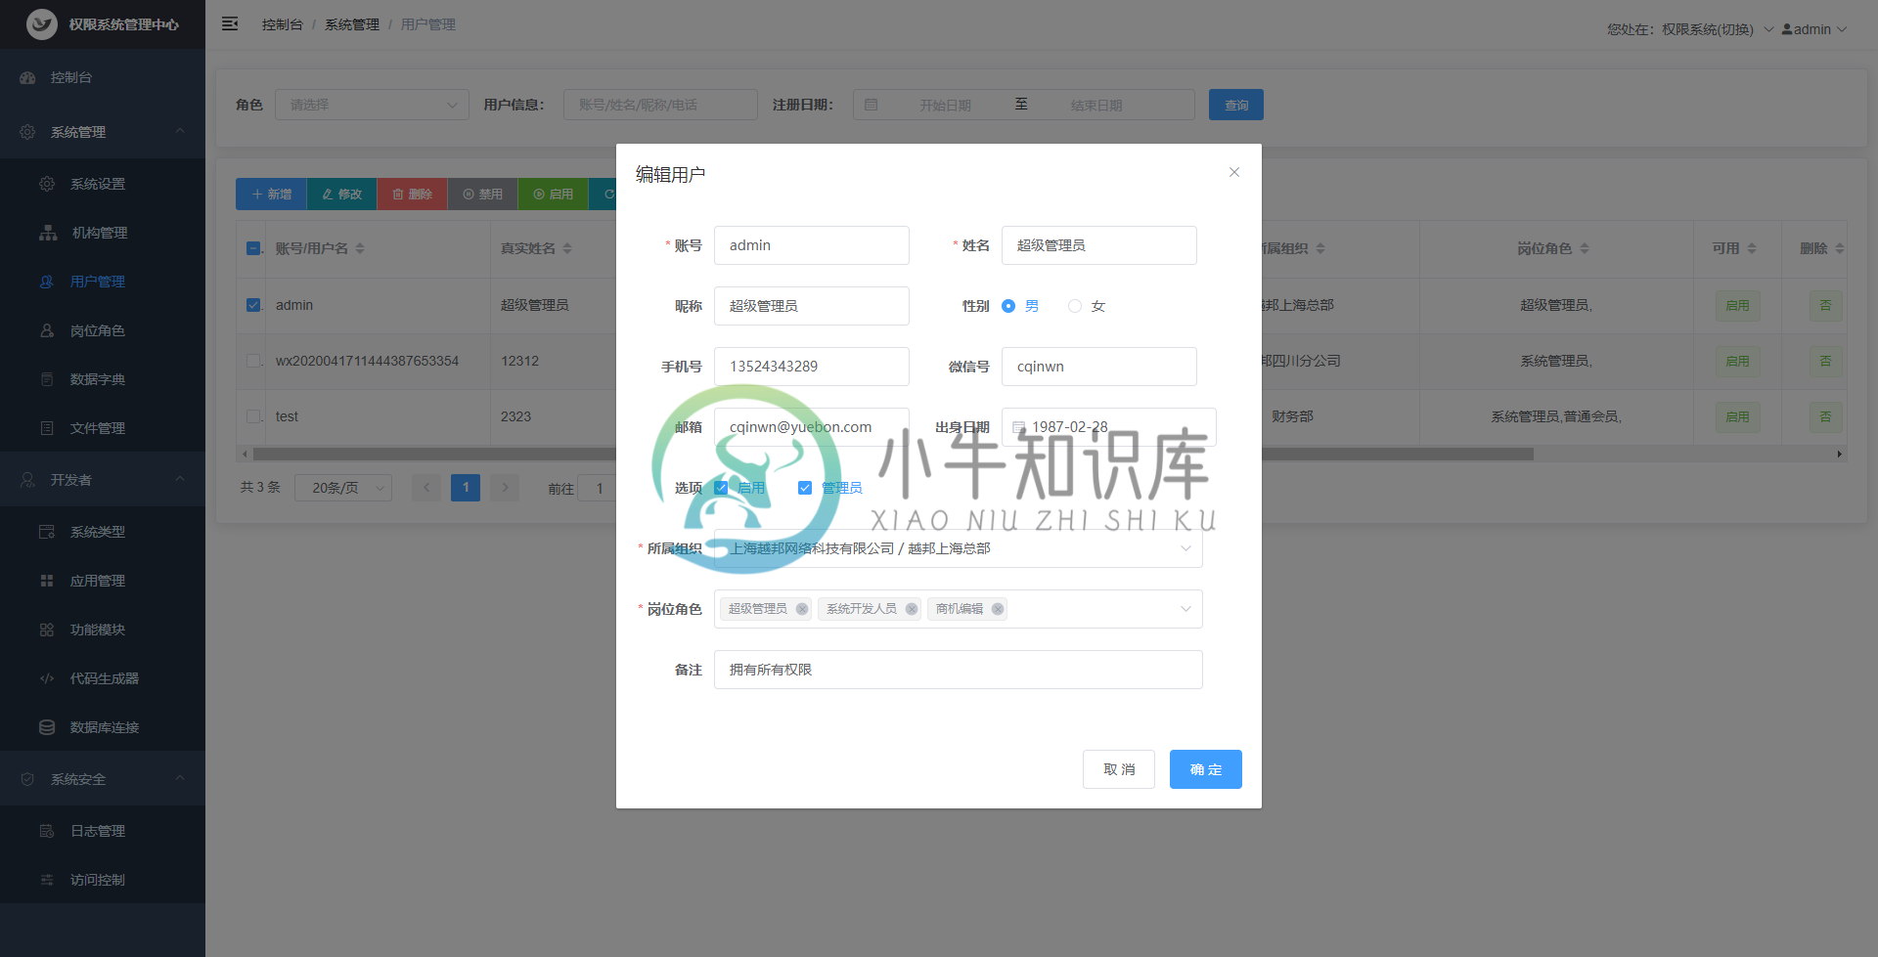Click the 系统管理 gear icon in the sidebar
The height and width of the screenshot is (957, 1878).
click(x=27, y=132)
